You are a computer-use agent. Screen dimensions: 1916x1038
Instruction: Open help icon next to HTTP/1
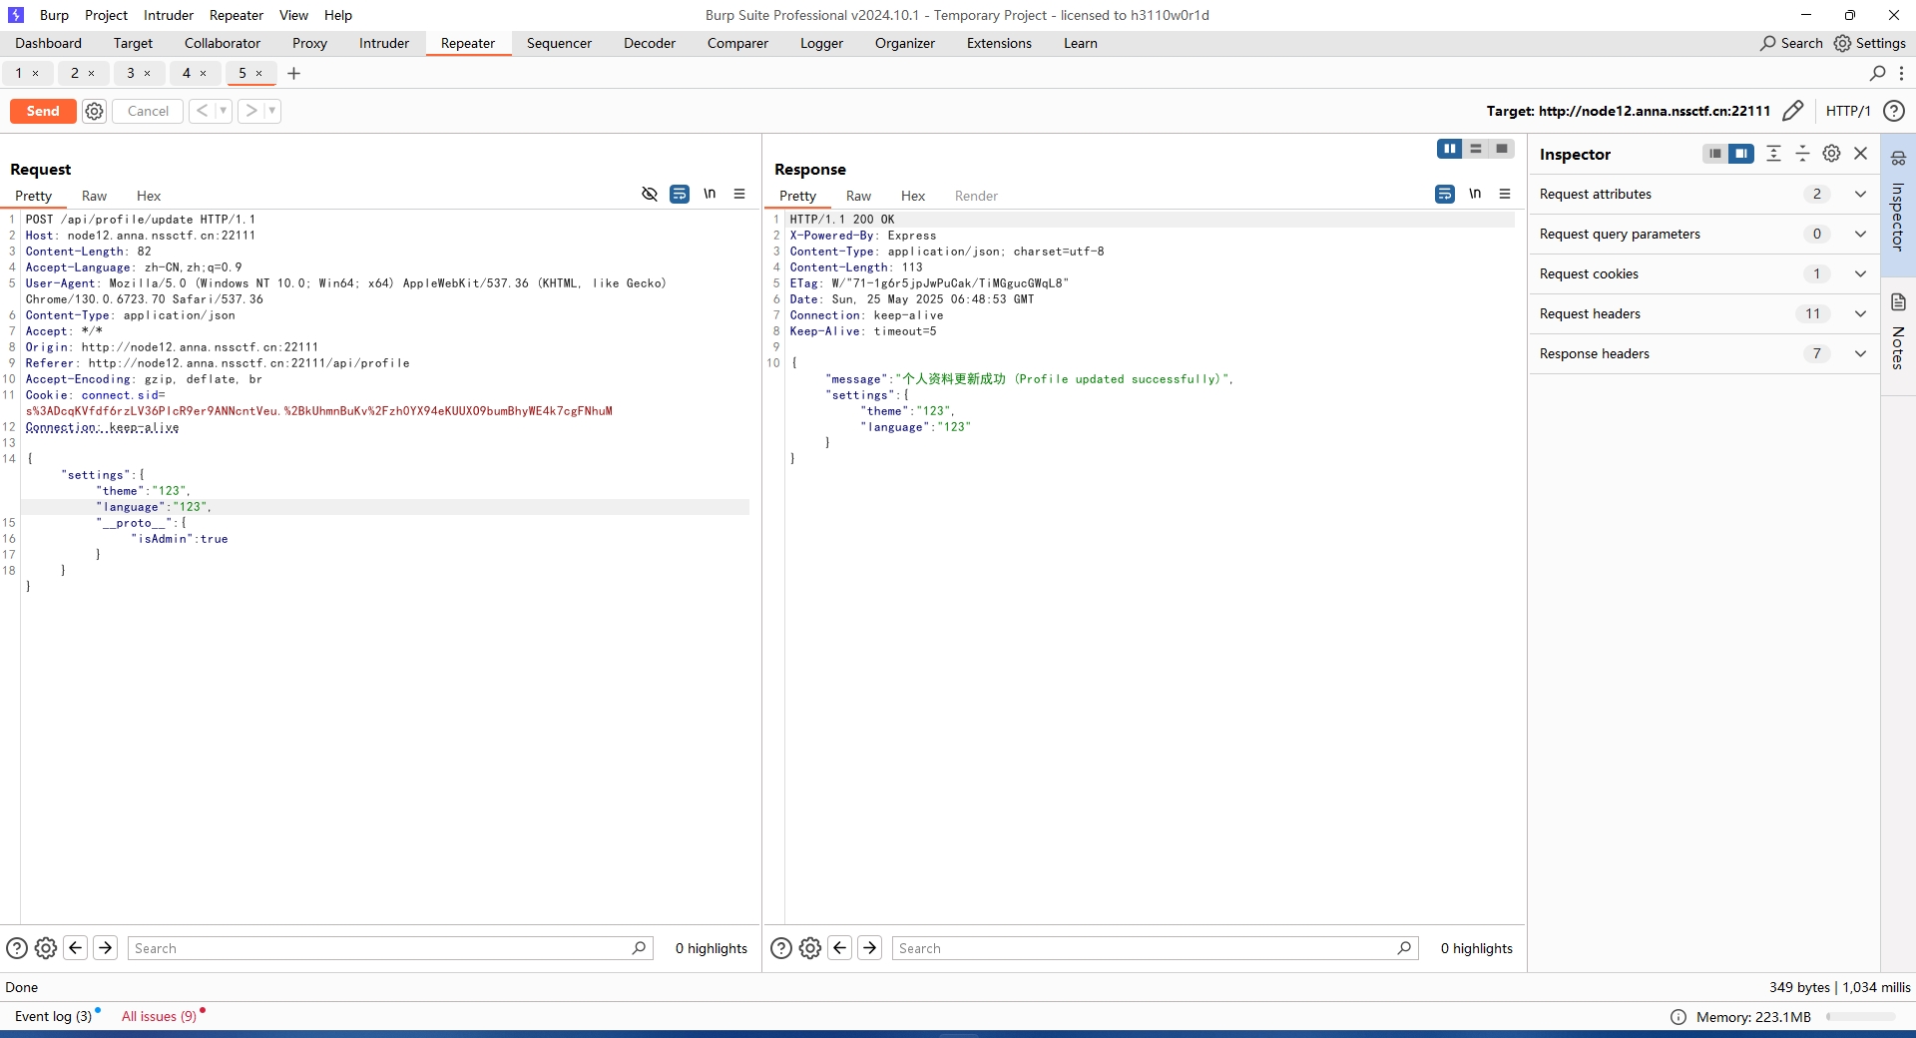(1893, 111)
